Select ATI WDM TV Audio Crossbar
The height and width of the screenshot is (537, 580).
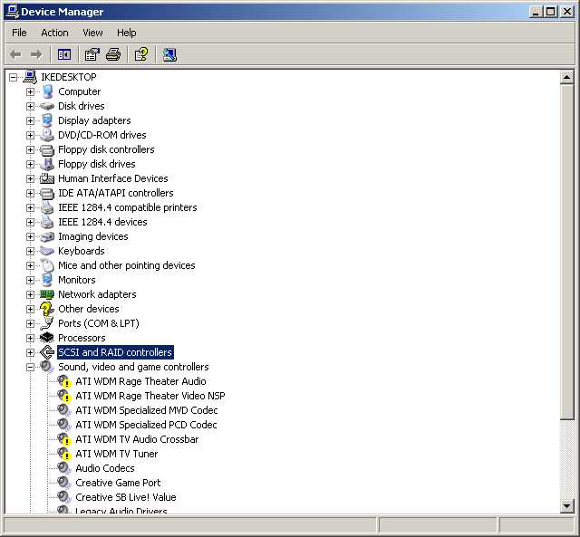click(137, 439)
